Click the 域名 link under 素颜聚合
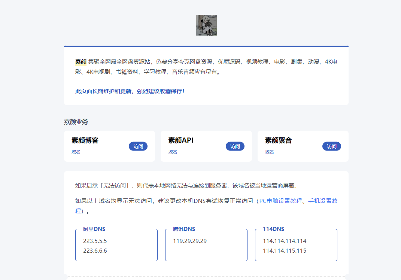401x280 pixels. (269, 152)
